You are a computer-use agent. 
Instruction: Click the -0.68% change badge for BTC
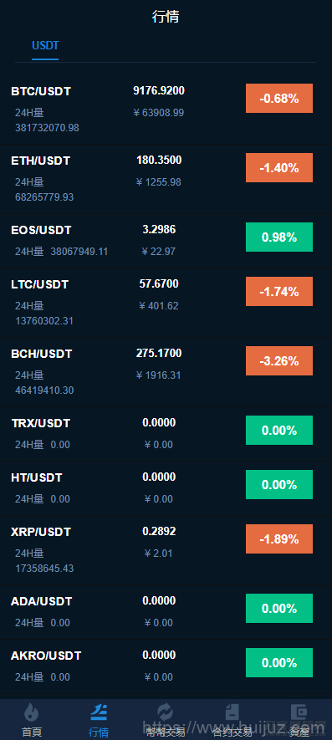(279, 98)
